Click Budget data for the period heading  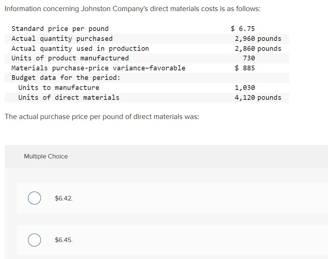click(66, 78)
